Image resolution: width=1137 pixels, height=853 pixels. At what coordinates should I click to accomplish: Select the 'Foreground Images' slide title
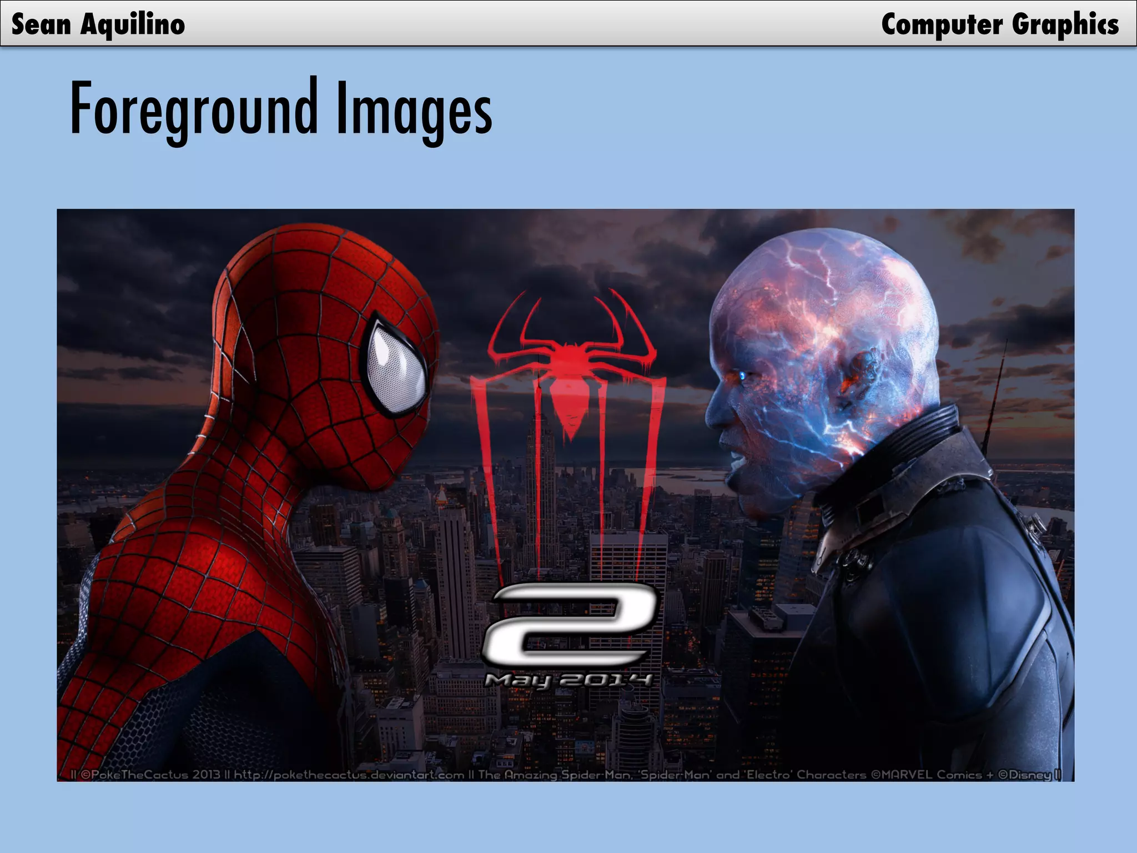[x=281, y=109]
